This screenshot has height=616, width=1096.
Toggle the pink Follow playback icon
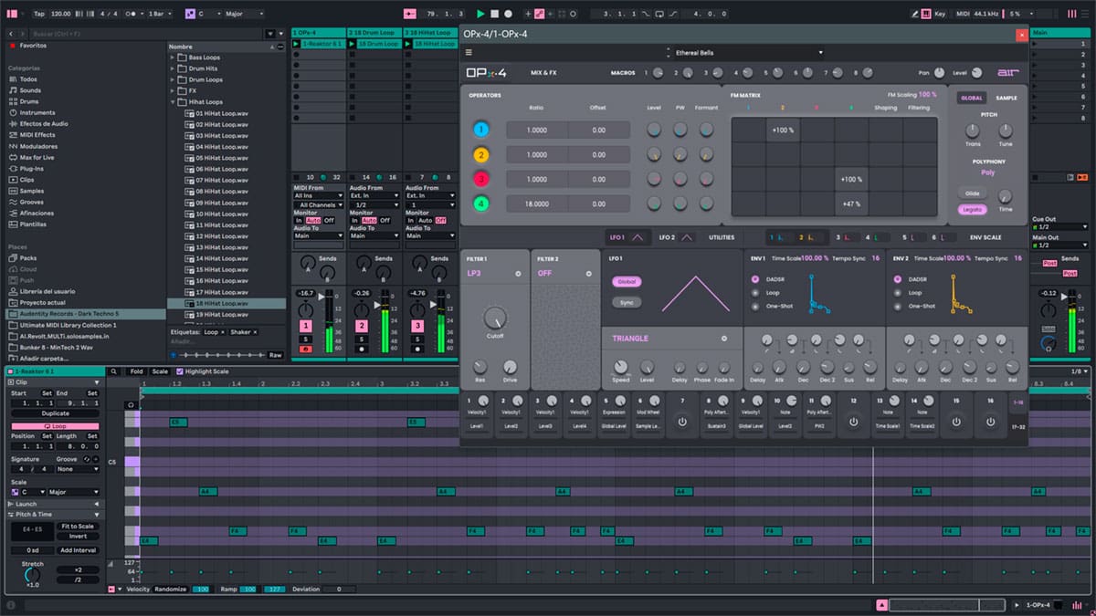tap(409, 14)
